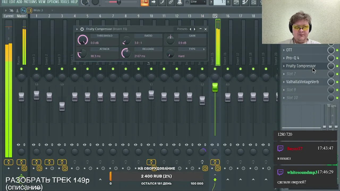Open the PATTERNS menu
Image resolution: width=340 pixels, height=191 pixels.
point(30,2)
